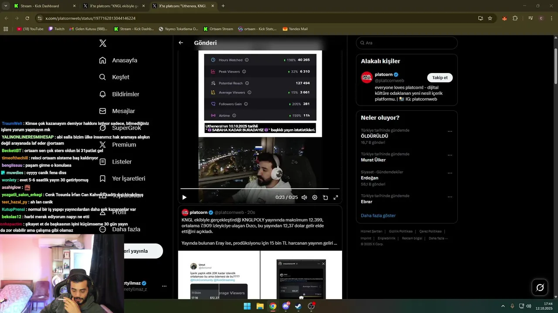Bookmark this page with star icon
This screenshot has height=313, width=558.
490,18
